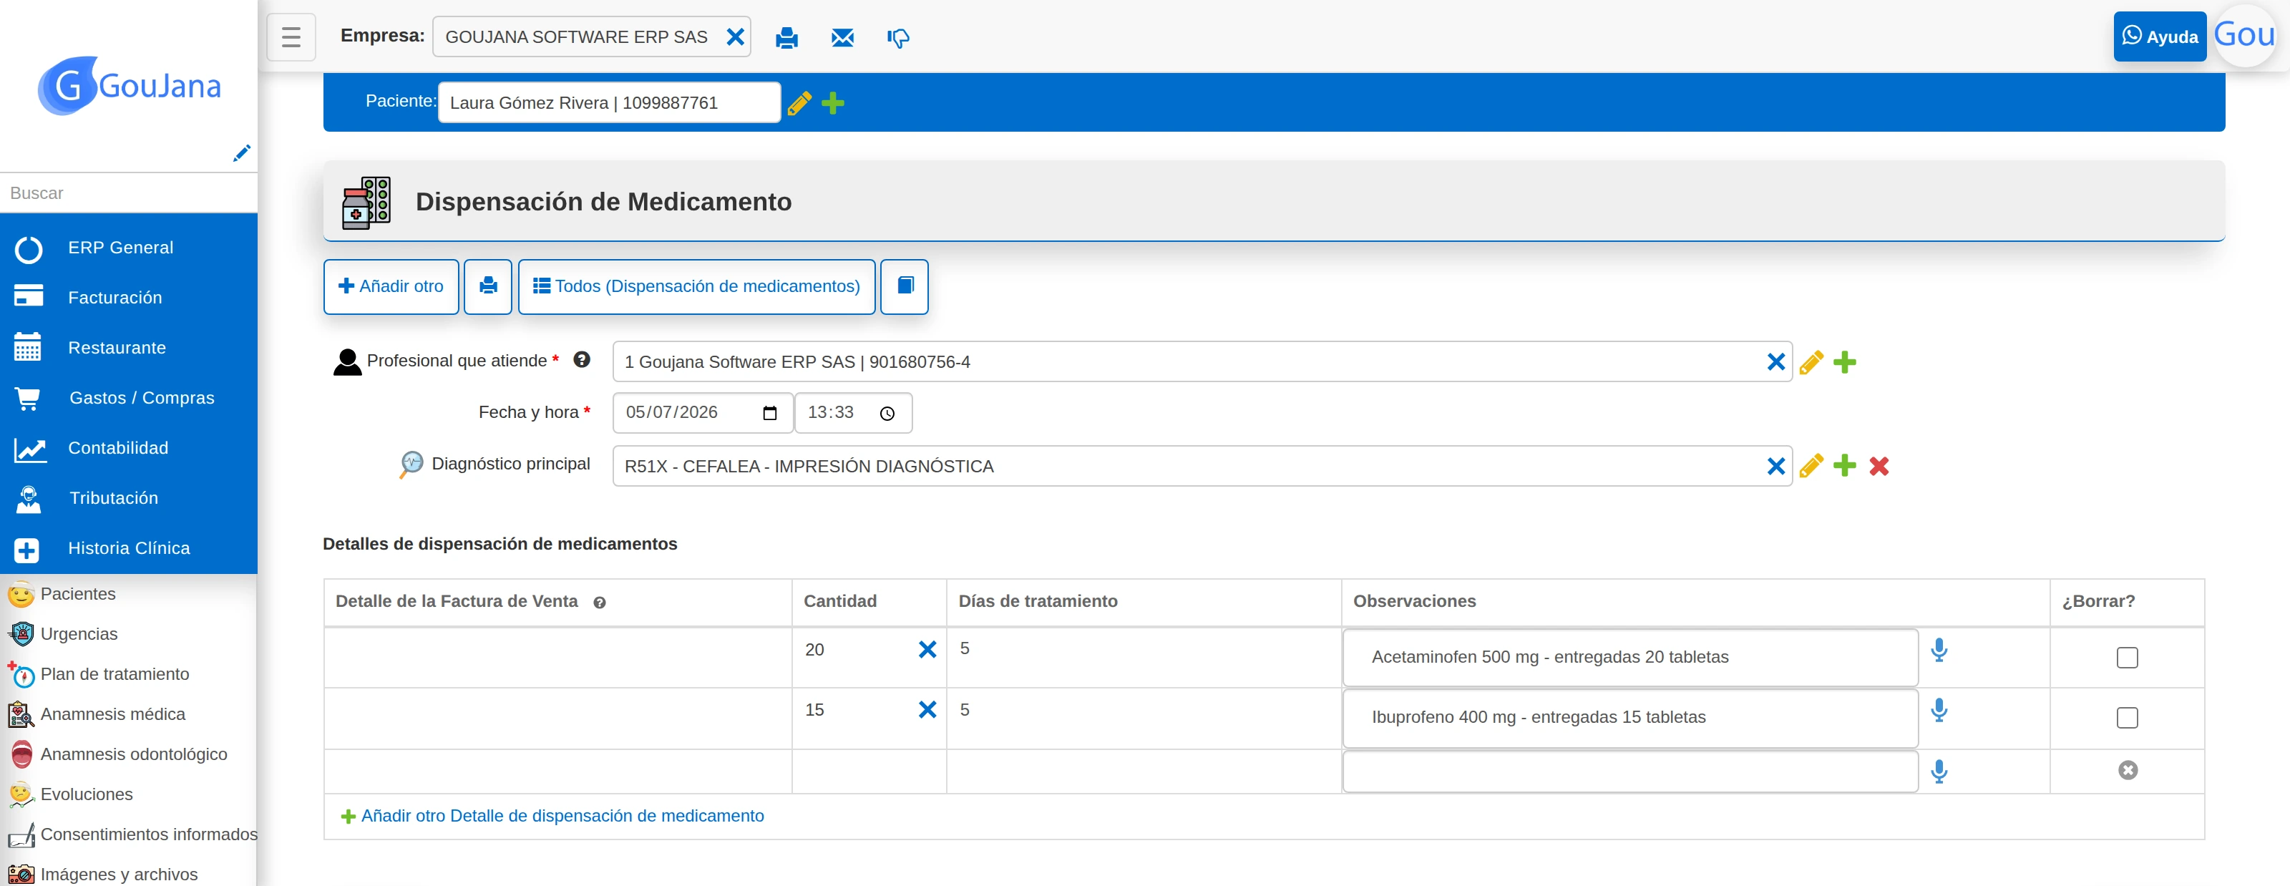Click the printer icon in top bar
The image size is (2290, 886).
click(x=786, y=37)
